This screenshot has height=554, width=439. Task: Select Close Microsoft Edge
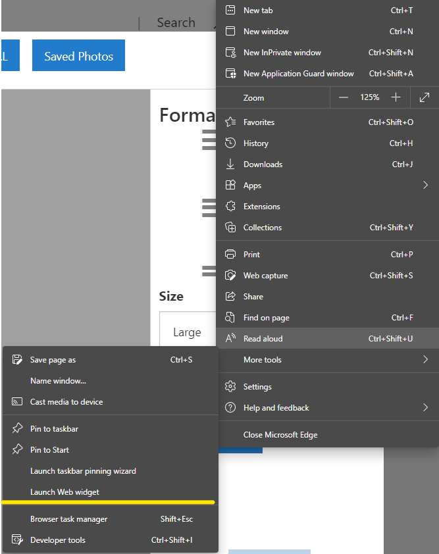tap(280, 435)
